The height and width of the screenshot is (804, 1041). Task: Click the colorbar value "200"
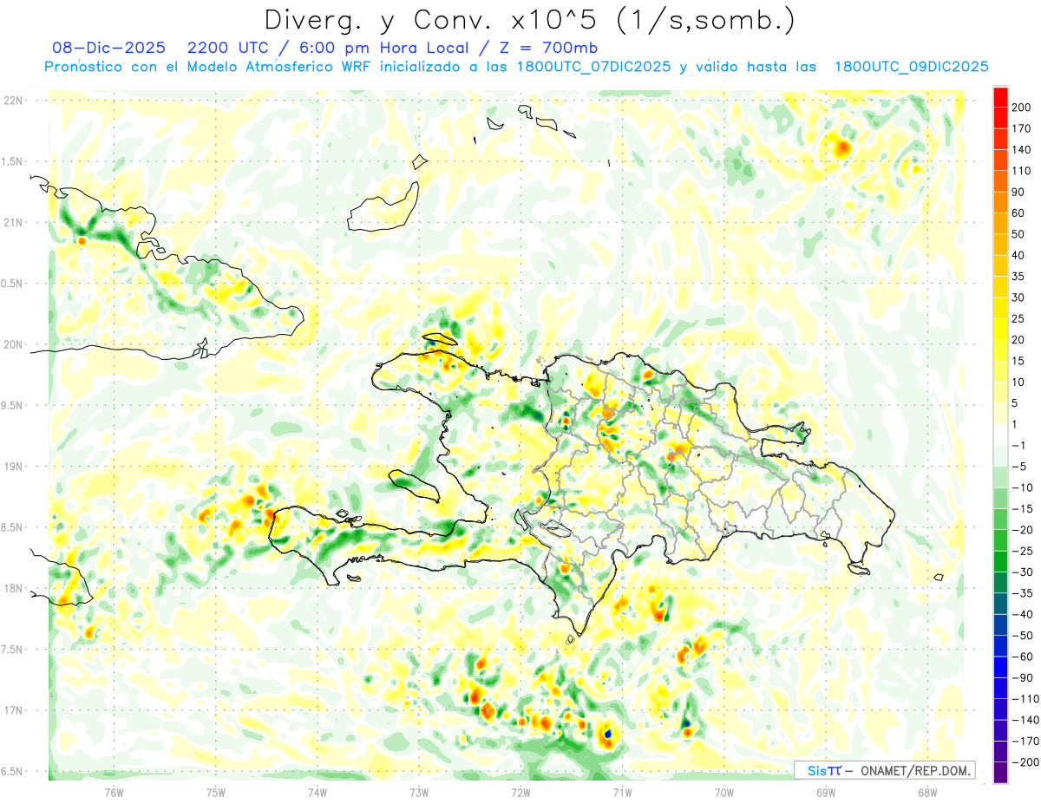click(x=1022, y=108)
